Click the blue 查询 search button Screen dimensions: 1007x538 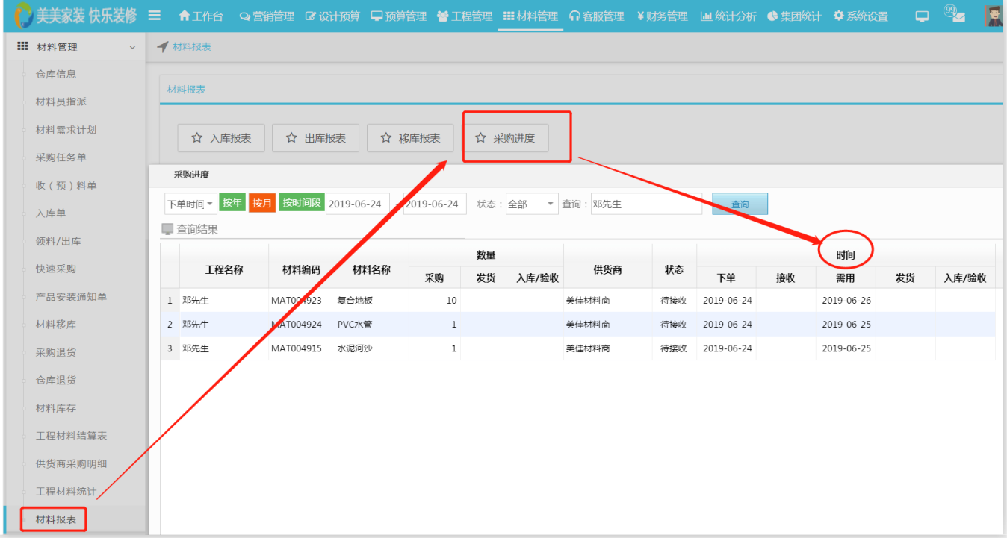[x=740, y=204]
